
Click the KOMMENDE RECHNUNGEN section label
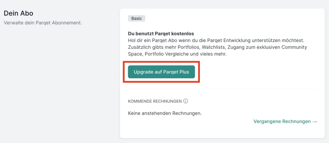coord(155,101)
